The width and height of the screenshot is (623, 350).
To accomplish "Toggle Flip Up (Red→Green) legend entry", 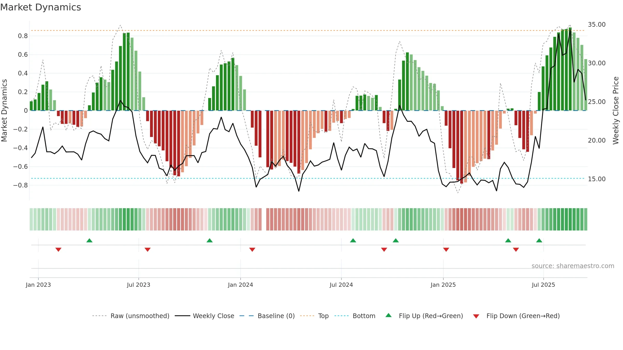I will point(424,316).
